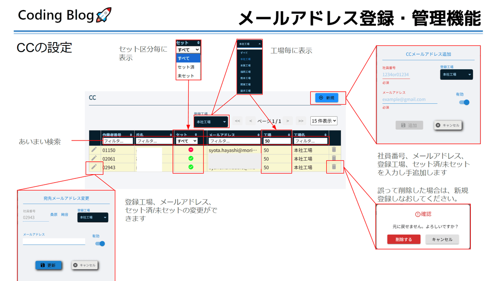Click the pencil edit icon for row 01150
500x281 pixels.
tap(94, 150)
